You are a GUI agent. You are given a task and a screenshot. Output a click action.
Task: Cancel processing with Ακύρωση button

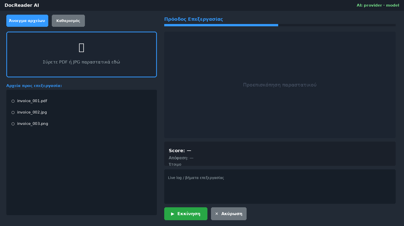pos(229,214)
